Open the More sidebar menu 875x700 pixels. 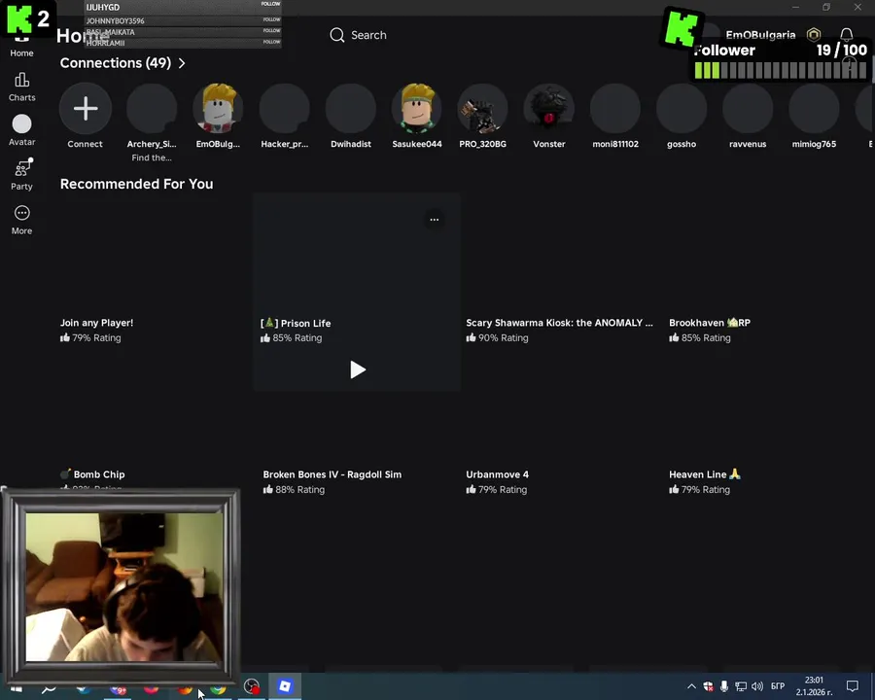(21, 220)
